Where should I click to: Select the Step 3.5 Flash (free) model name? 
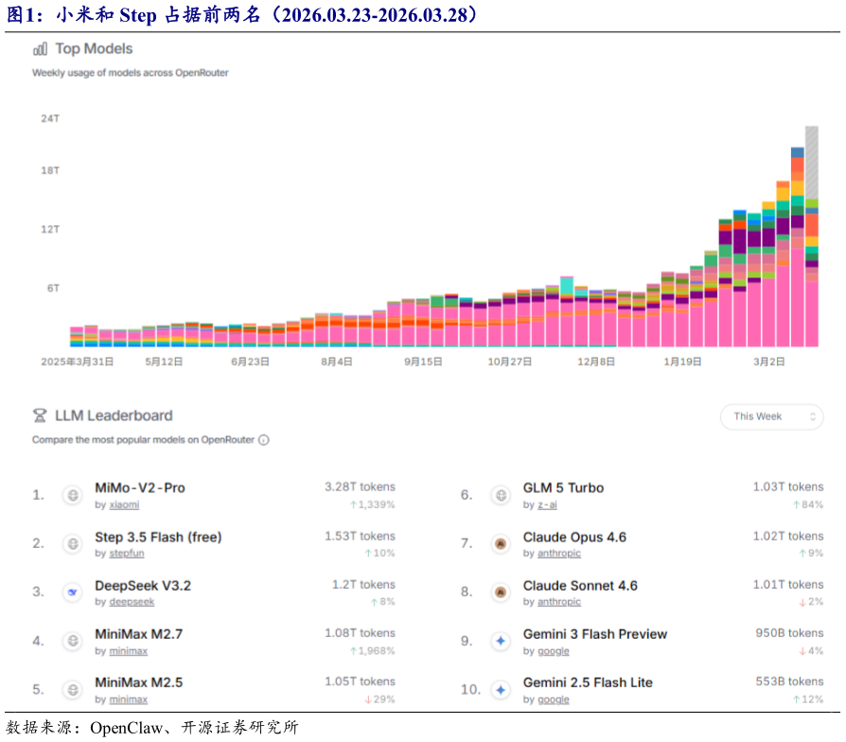[x=158, y=538]
